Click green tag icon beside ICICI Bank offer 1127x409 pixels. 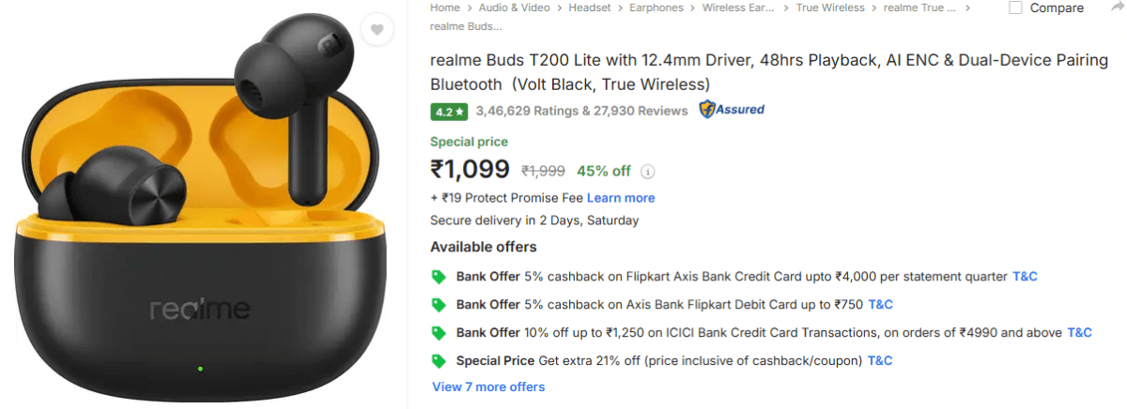[438, 333]
